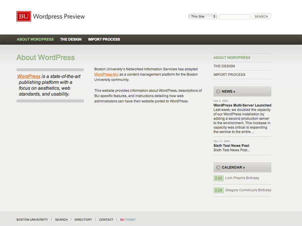This screenshot has width=302, height=226.
Task: Select THE DESIGN in the top navigation bar
Action: click(x=70, y=39)
